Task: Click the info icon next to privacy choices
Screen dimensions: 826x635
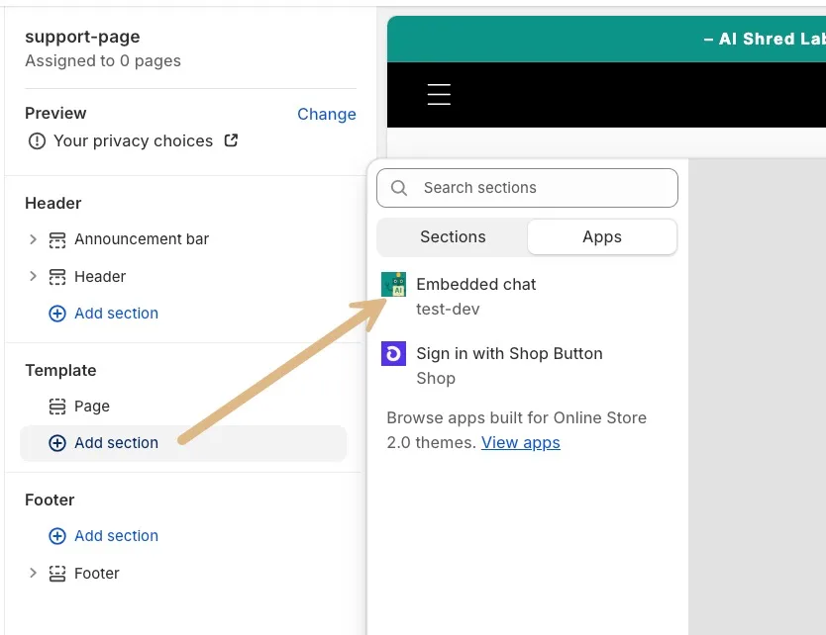Action: [x=37, y=141]
